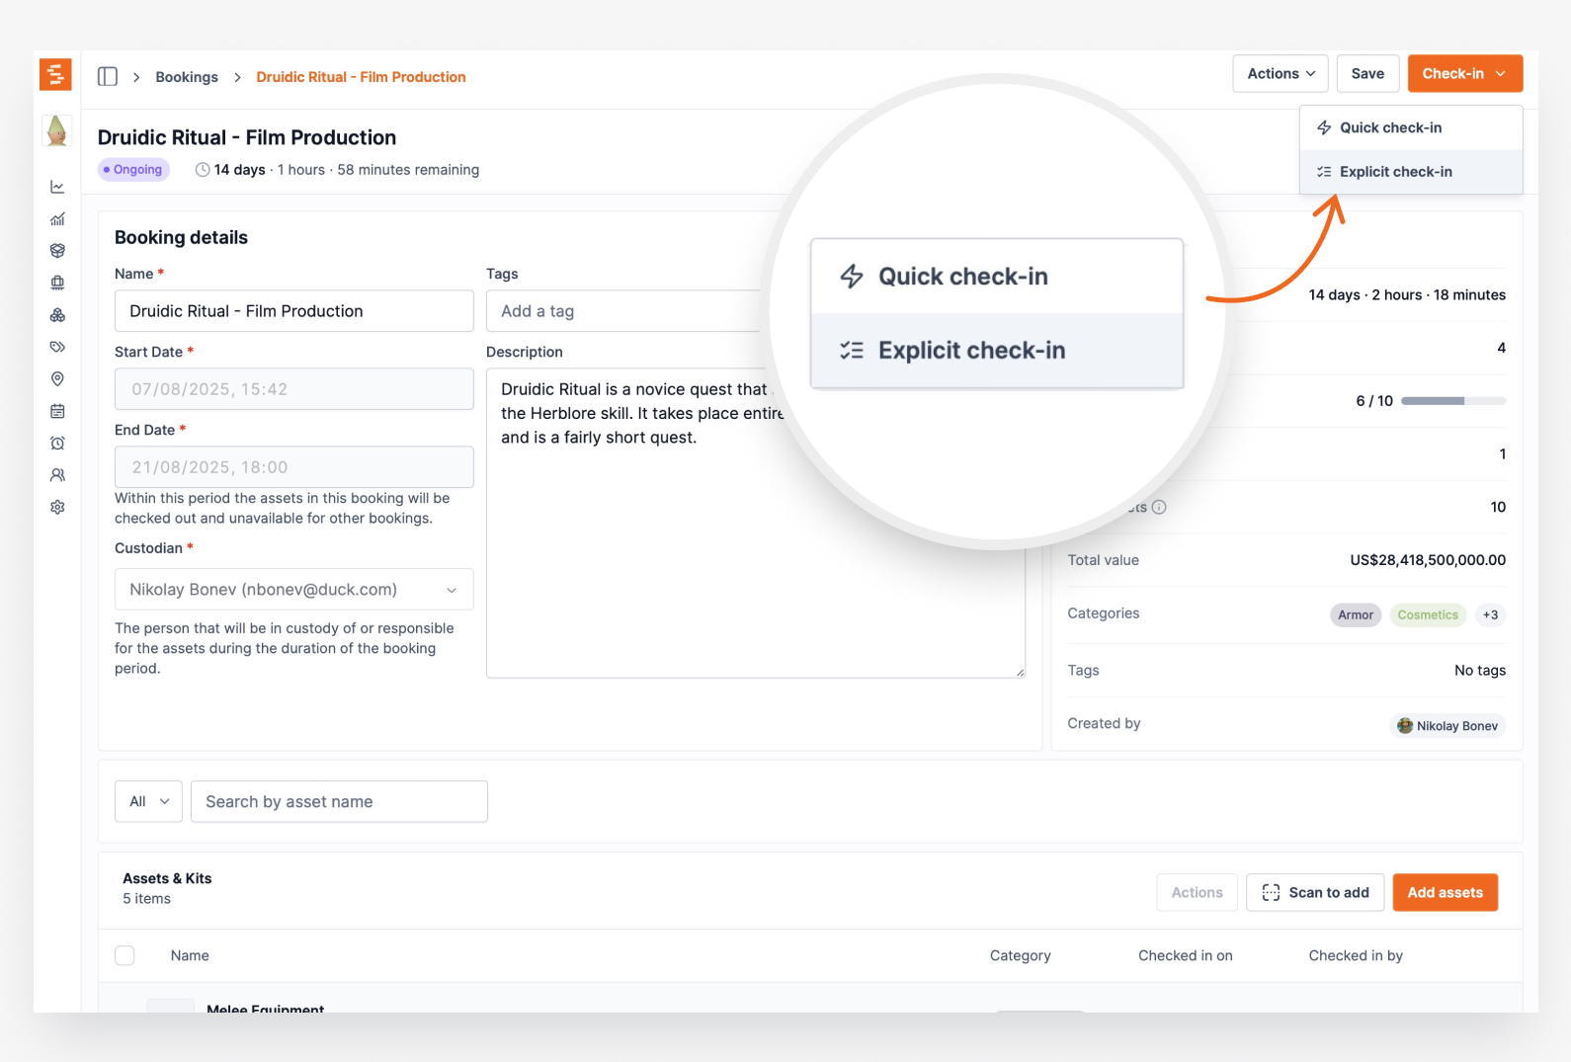Toggle the sidebar panel icon

[x=108, y=77]
